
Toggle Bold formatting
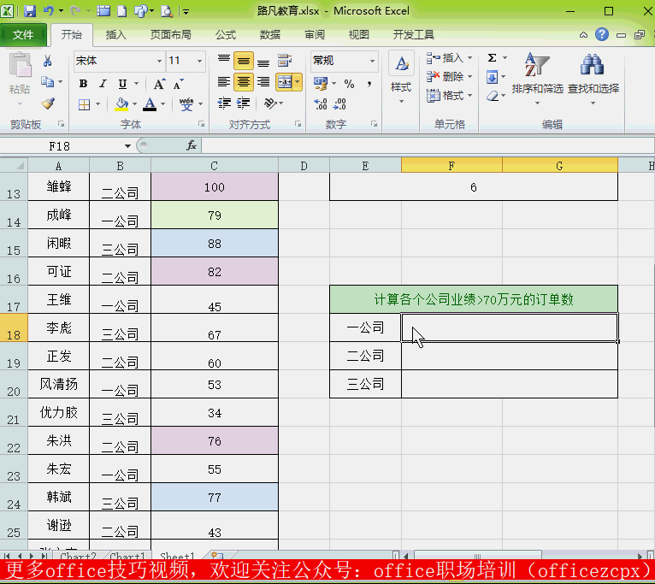tap(83, 84)
